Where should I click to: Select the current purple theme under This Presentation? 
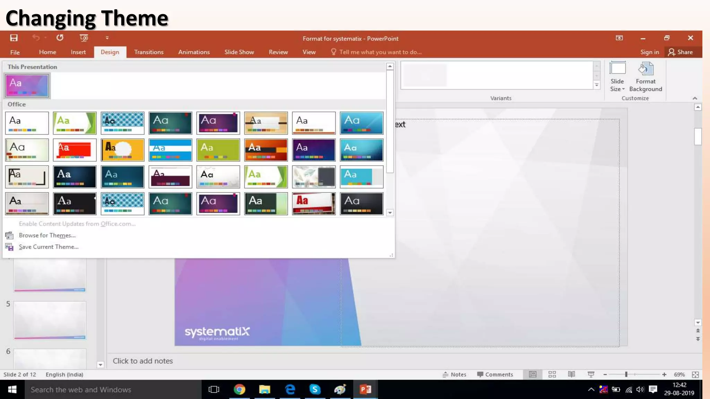[27, 86]
